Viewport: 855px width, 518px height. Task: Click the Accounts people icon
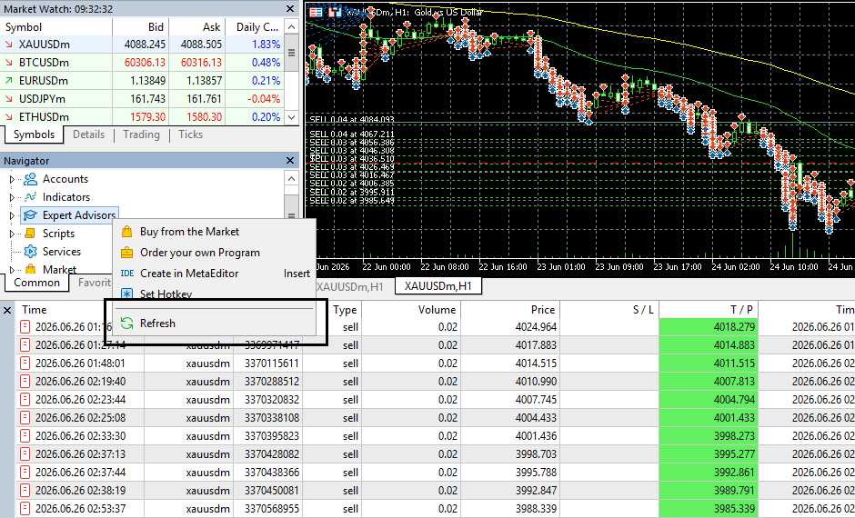(31, 179)
